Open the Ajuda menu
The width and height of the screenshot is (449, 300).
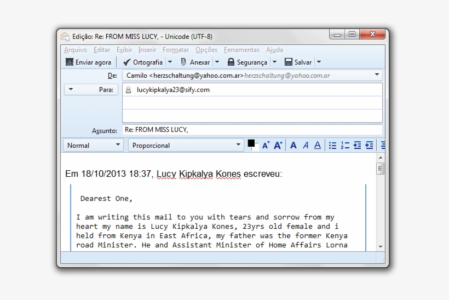point(274,50)
